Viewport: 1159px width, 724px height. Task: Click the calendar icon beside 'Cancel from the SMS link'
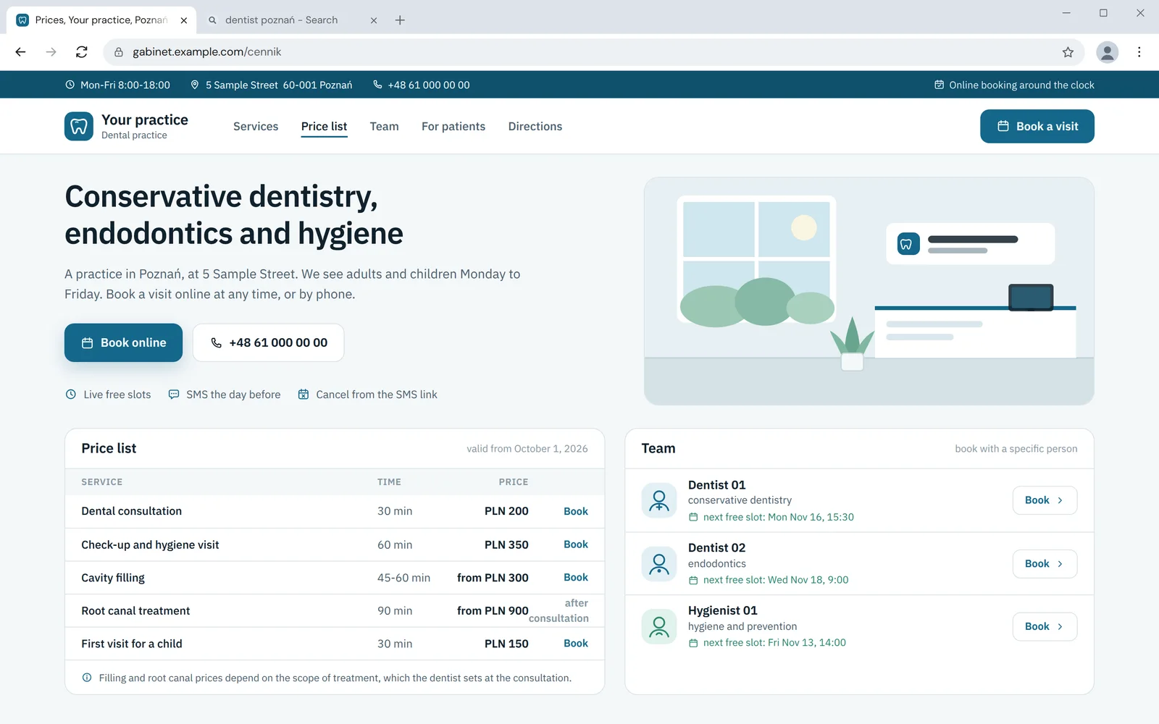click(x=304, y=395)
